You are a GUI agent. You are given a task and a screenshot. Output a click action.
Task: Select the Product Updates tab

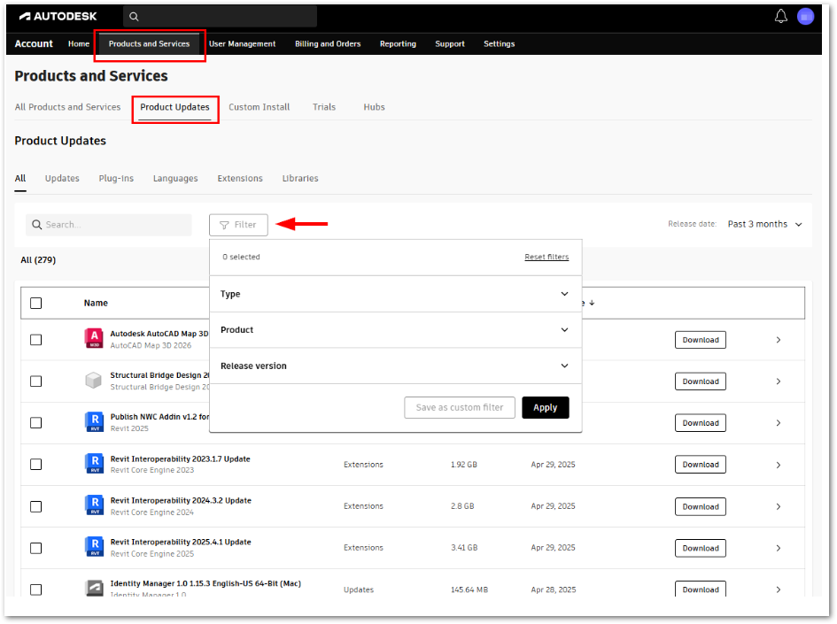(174, 107)
